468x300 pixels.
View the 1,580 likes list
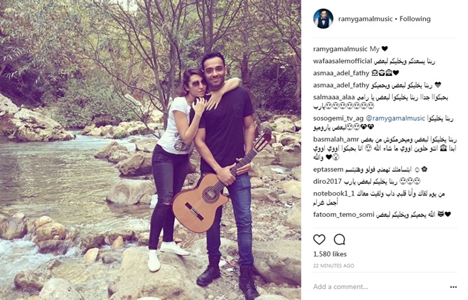pos(330,254)
